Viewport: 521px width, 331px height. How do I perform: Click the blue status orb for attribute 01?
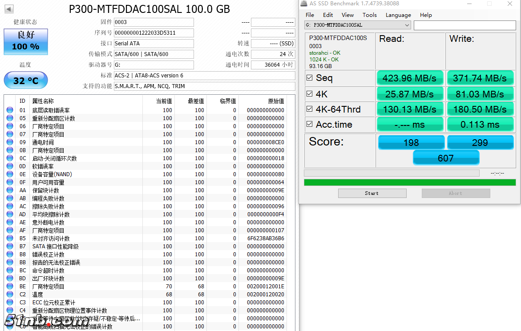pos(10,110)
